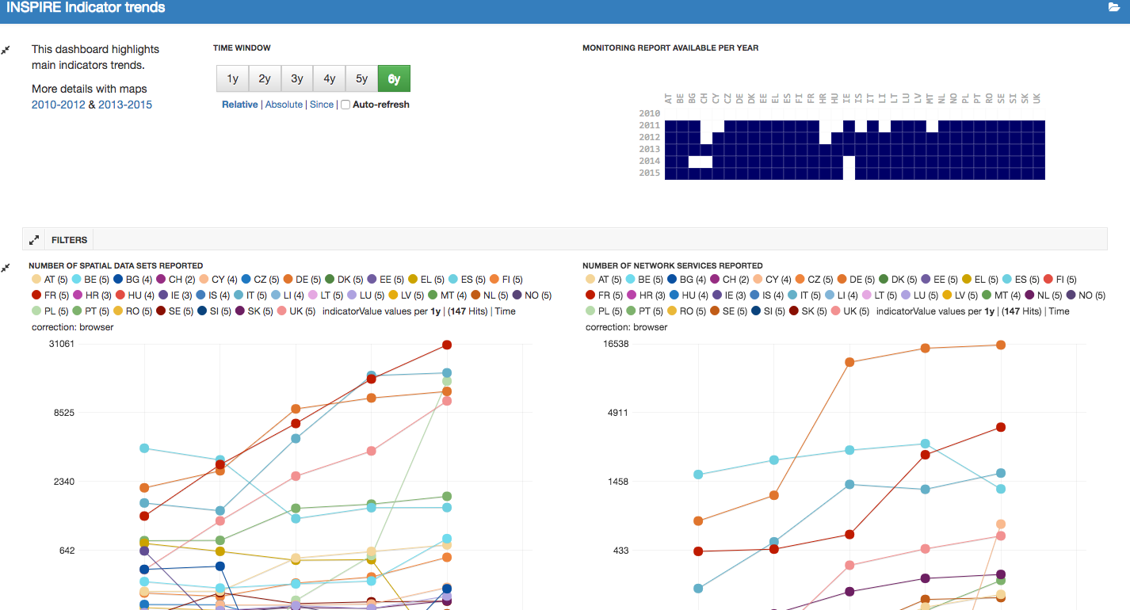Click the highest FR data point in spatial chart
Image resolution: width=1130 pixels, height=610 pixels.
(447, 345)
